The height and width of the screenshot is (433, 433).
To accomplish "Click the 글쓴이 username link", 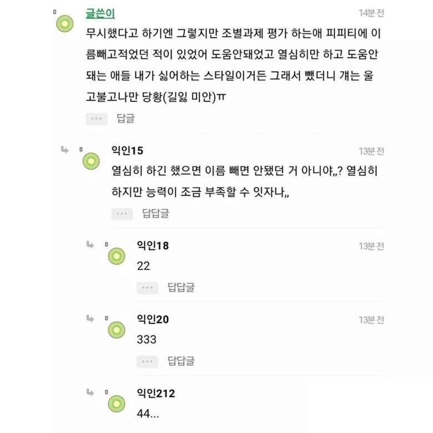I will 100,13.
